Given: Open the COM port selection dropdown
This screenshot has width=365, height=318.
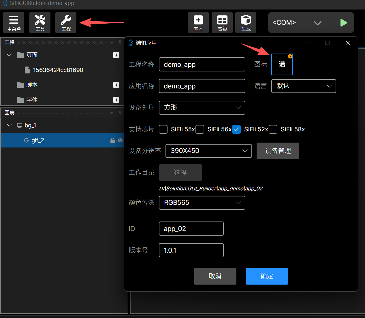Looking at the screenshot, I should point(317,22).
